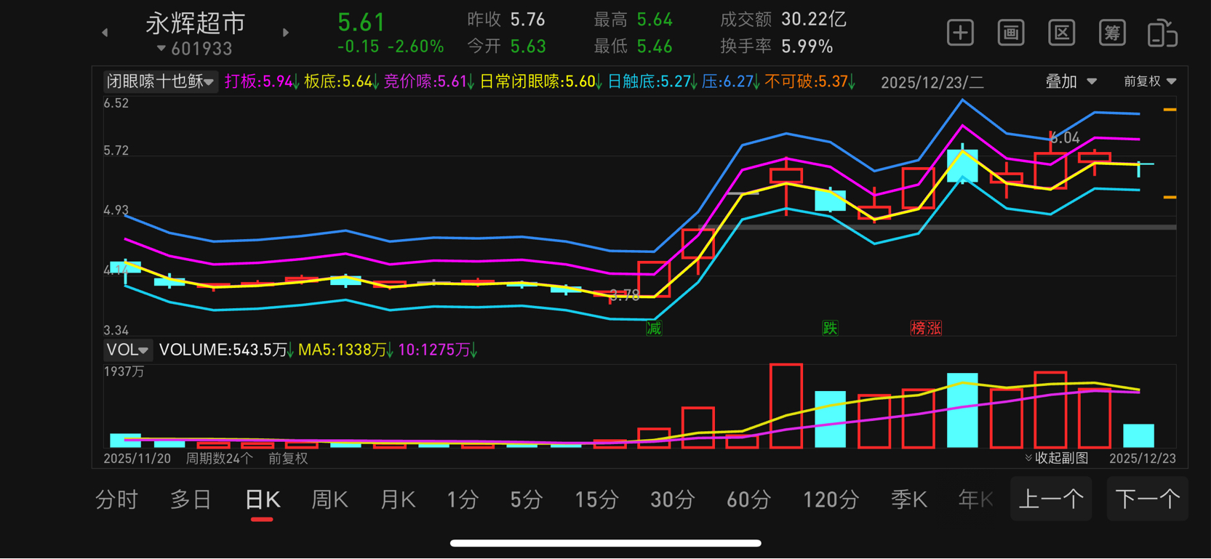The width and height of the screenshot is (1211, 559).
Task: Select the 60分 interval tab
Action: tap(748, 500)
